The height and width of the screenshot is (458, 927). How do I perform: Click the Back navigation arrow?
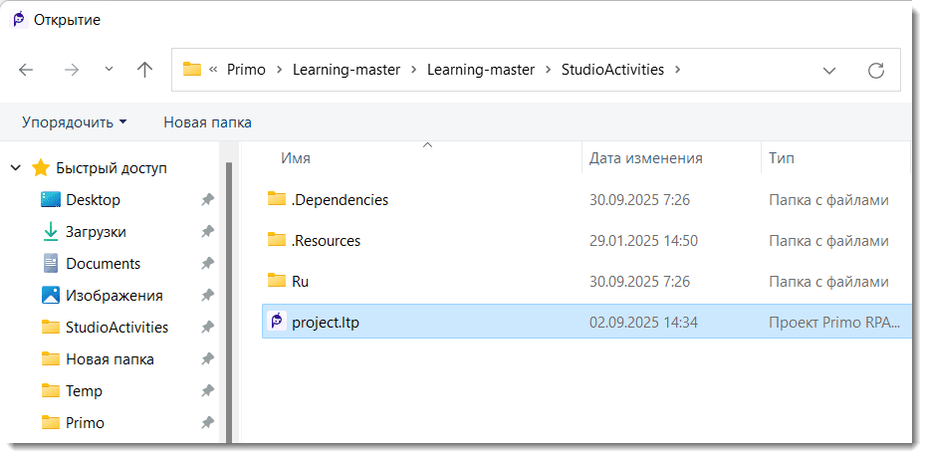(x=26, y=70)
